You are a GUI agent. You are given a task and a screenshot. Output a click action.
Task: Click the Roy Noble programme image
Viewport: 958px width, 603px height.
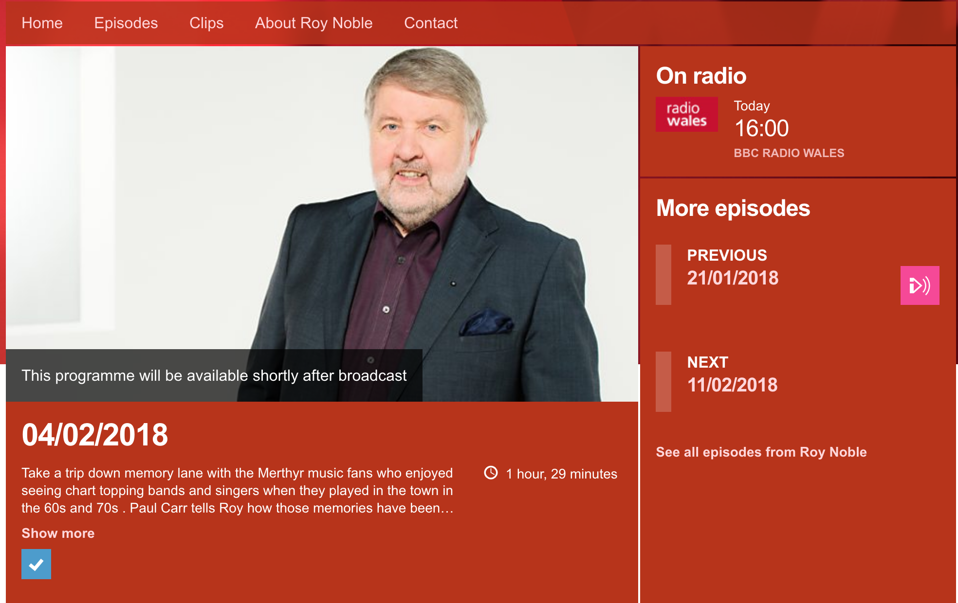click(322, 224)
